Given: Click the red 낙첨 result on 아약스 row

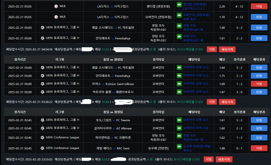Looking at the screenshot, I should [x=259, y=84].
